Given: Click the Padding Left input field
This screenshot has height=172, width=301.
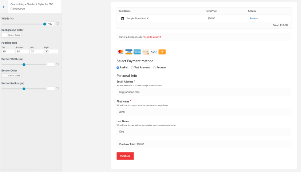Looking at the screenshot, I should point(37,51).
